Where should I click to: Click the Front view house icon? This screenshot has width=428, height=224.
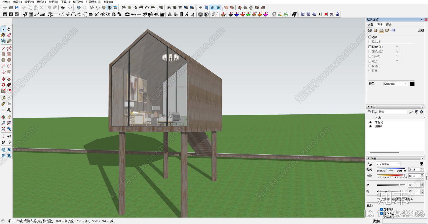[x=135, y=7]
